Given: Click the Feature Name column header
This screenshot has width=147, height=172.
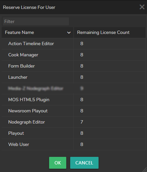Looking at the screenshot, I should pyautogui.click(x=38, y=33).
